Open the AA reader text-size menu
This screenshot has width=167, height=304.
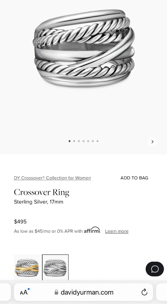coord(24,292)
